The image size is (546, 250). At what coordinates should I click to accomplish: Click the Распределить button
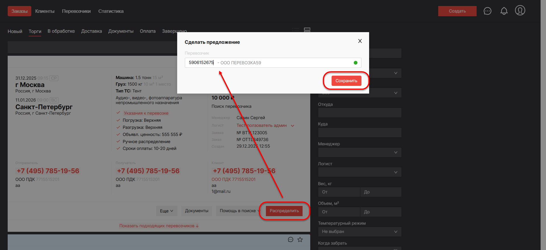pyautogui.click(x=284, y=211)
